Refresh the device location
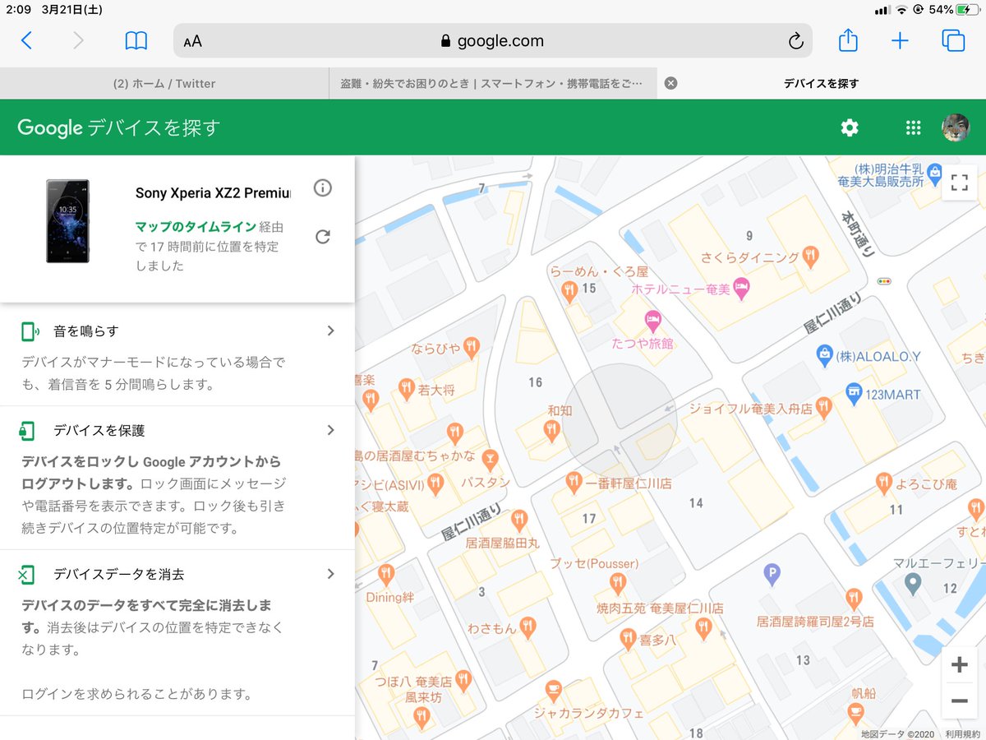Screen dimensions: 986x740 (x=323, y=237)
